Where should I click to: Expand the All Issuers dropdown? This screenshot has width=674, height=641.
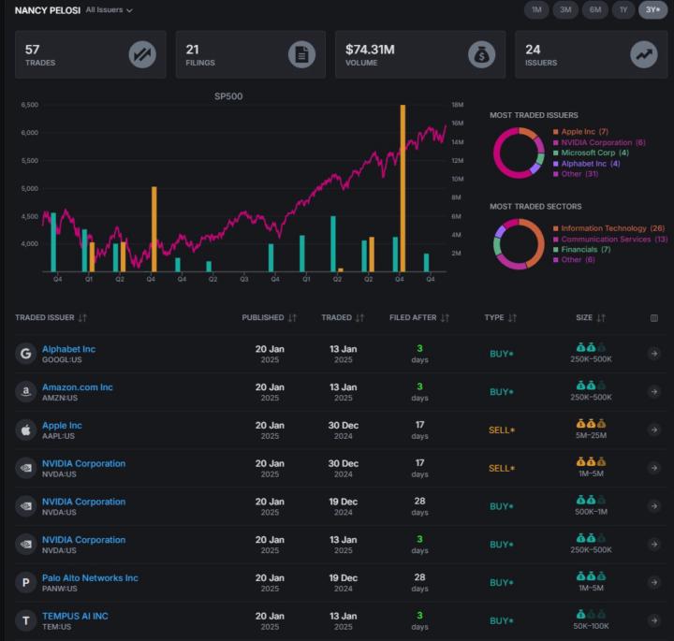tap(109, 10)
